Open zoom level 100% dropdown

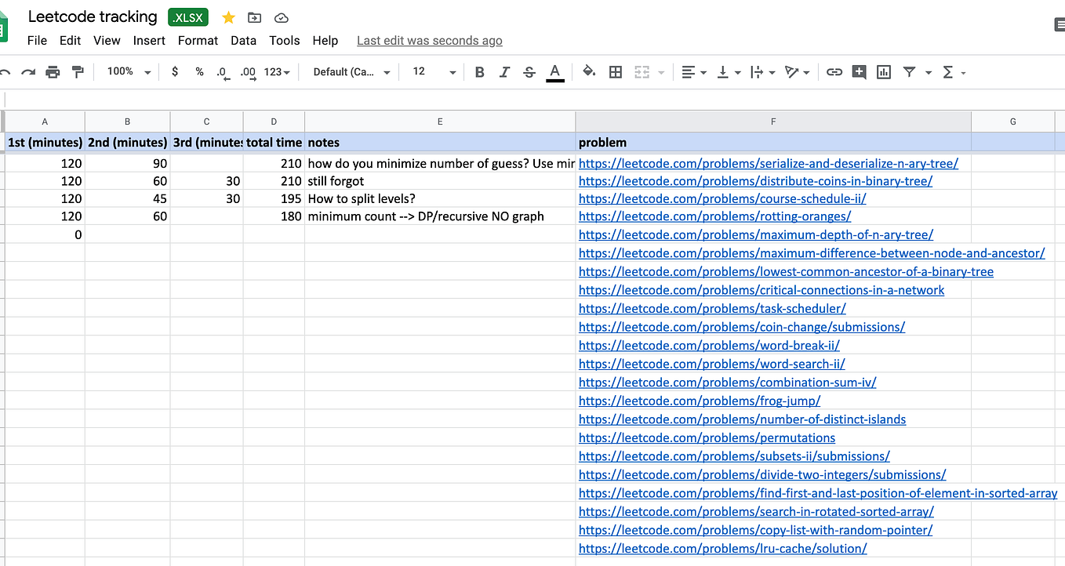(129, 71)
